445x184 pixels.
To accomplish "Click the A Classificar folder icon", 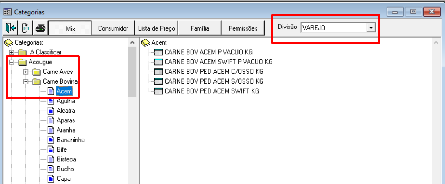I will click(22, 52).
